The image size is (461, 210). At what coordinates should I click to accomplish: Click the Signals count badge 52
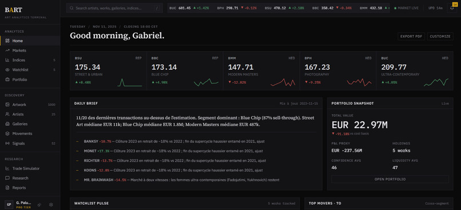tap(53, 144)
